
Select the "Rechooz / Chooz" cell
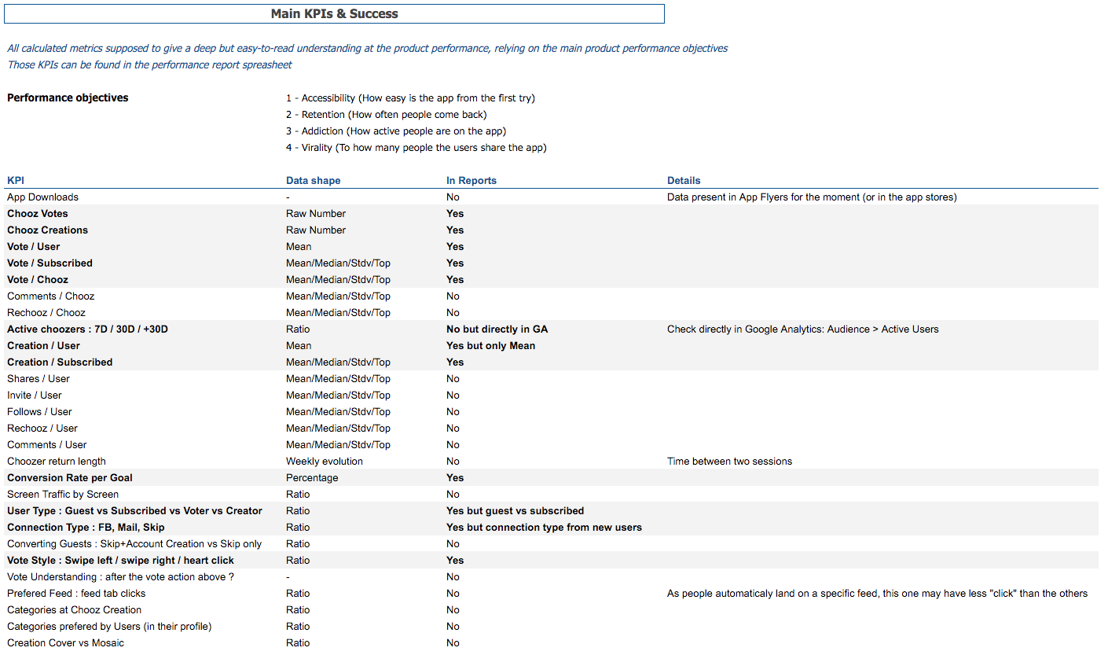47,313
